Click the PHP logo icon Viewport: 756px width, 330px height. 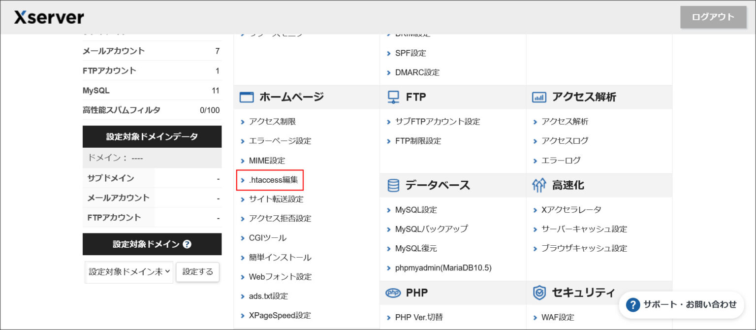click(392, 293)
